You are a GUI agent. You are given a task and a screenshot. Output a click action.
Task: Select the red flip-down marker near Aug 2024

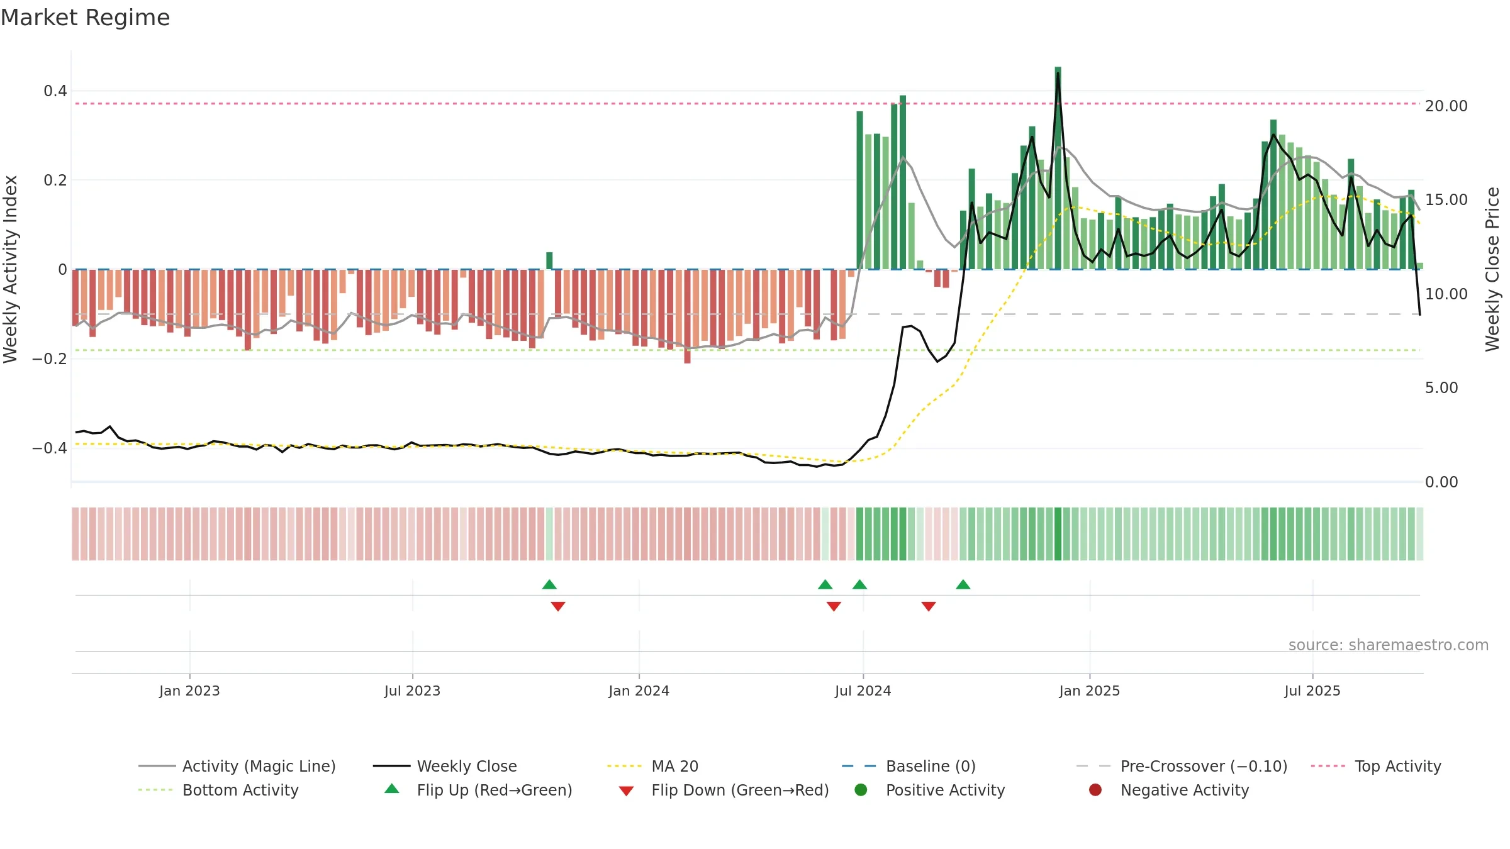[929, 606]
